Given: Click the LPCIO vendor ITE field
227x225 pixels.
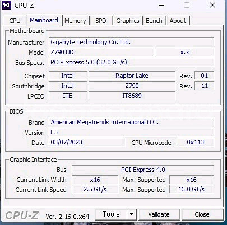Looking at the screenshot, I should click(x=68, y=96).
